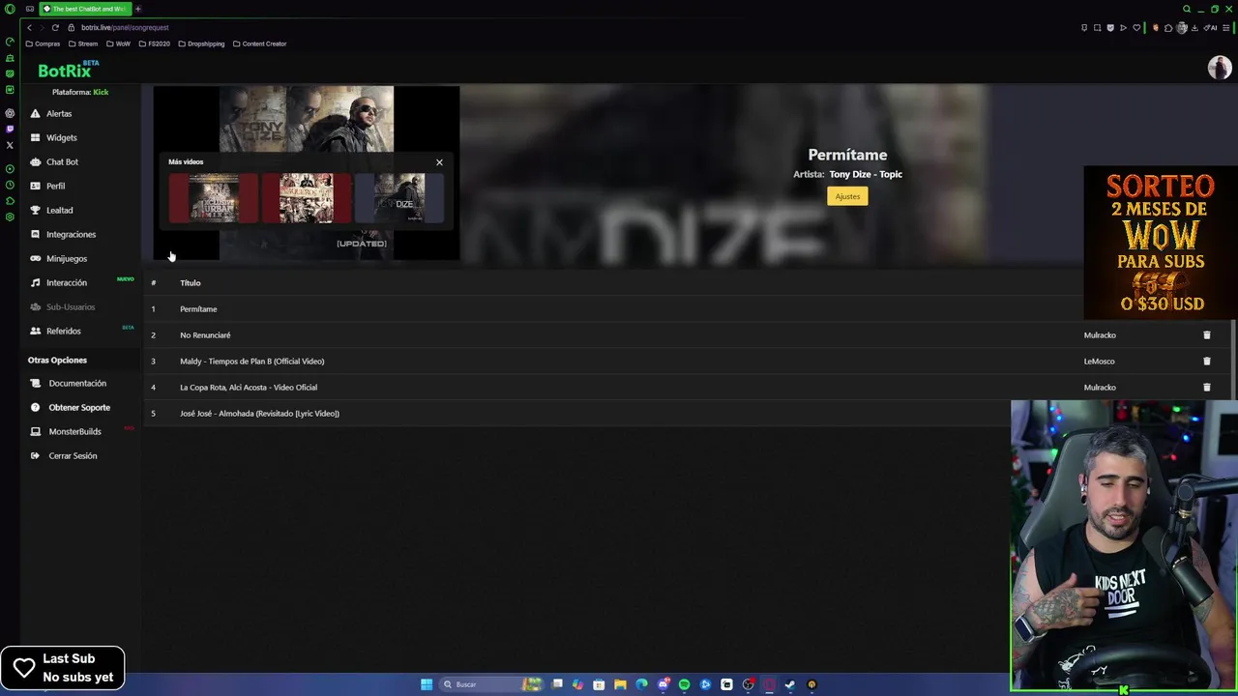This screenshot has height=696, width=1238.
Task: Open File Explorer from taskbar
Action: point(620,684)
